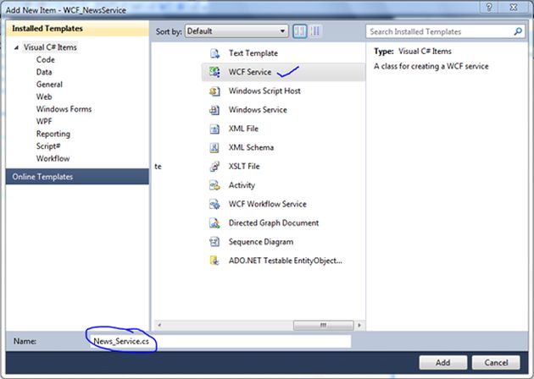Collapse the Visual C# Items tree arrow
The width and height of the screenshot is (534, 379).
point(16,47)
